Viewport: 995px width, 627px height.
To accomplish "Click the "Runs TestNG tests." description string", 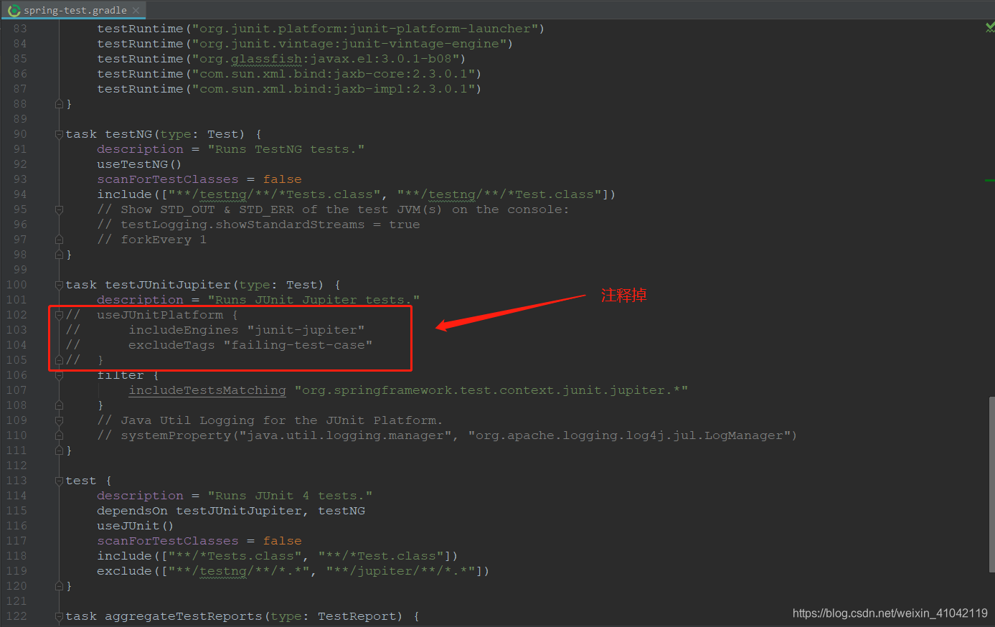I will pyautogui.click(x=286, y=149).
